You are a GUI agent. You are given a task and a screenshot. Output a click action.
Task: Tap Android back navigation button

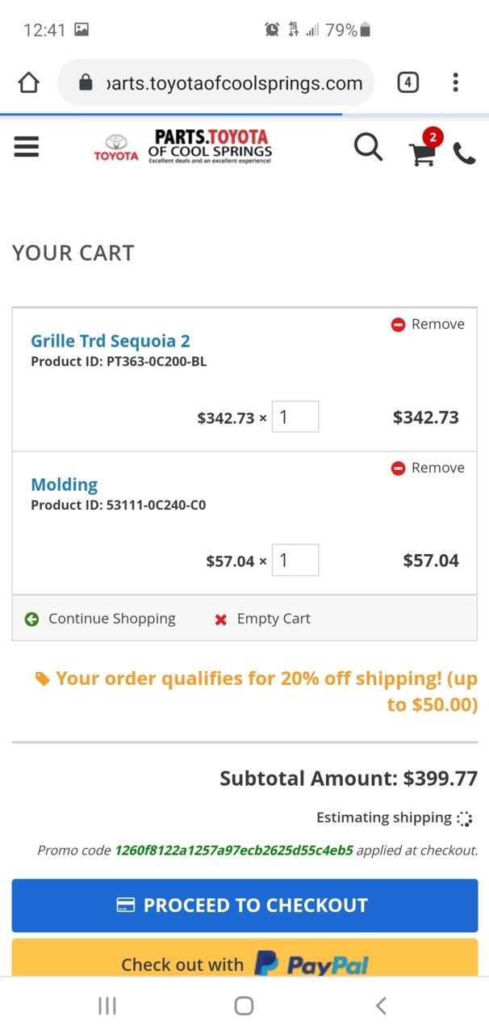point(381,1006)
